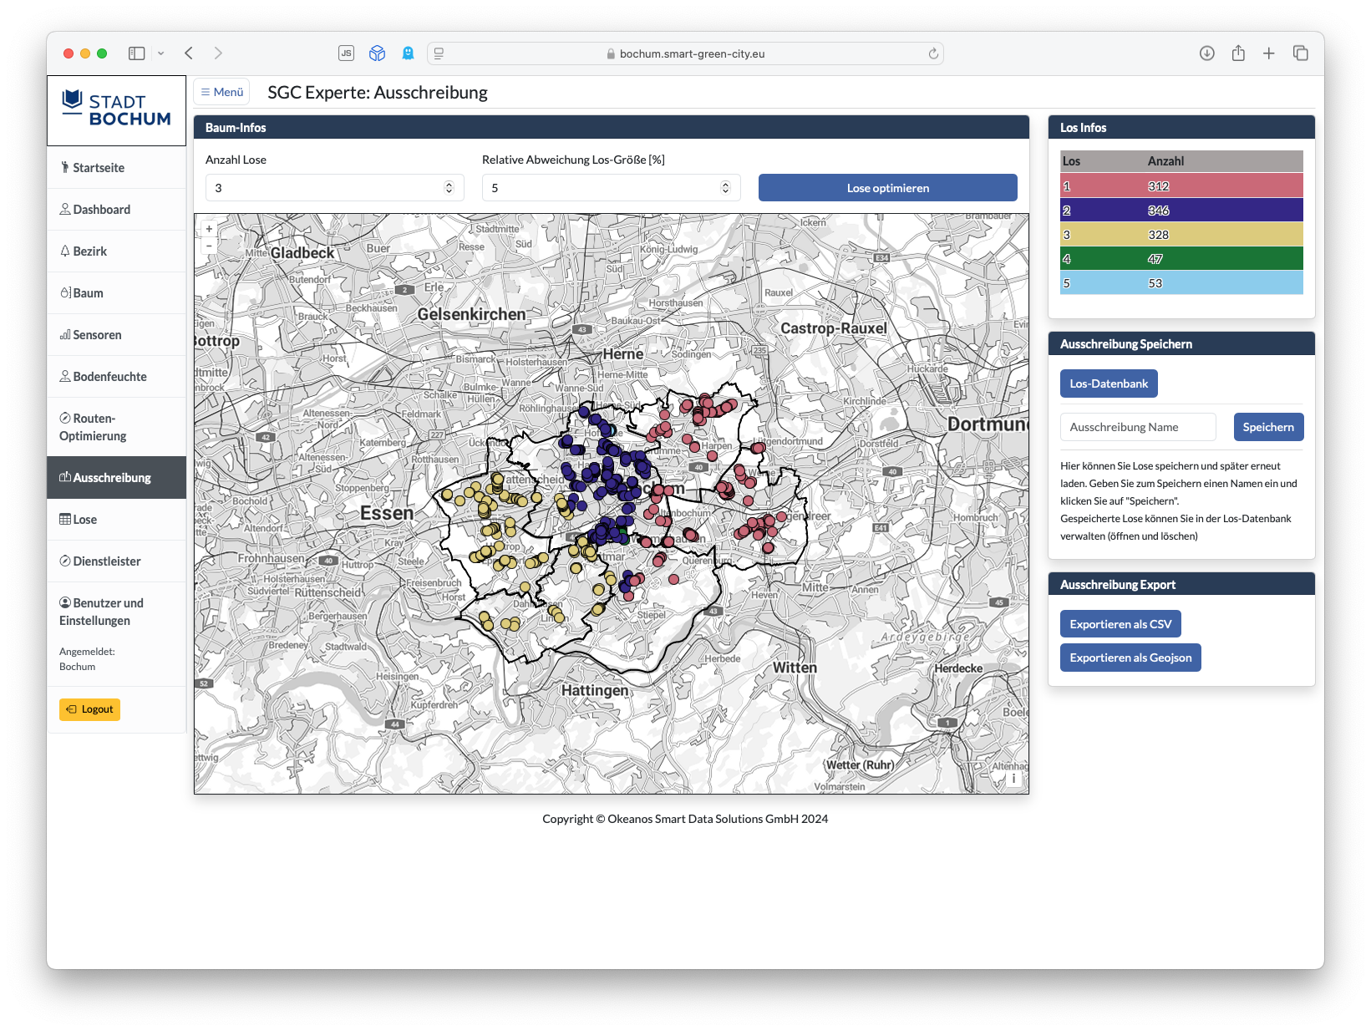Viewport: 1371px width, 1031px height.
Task: Open the map attribution info icon
Action: click(x=1013, y=779)
